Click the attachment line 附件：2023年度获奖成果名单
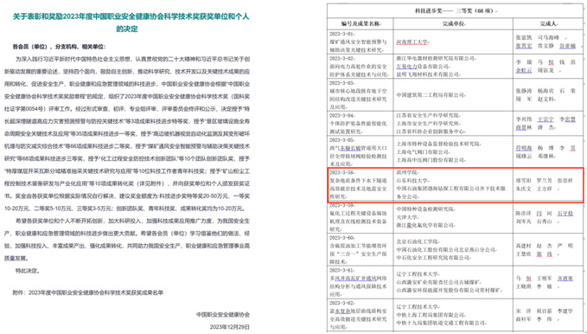The width and height of the screenshot is (587, 334). (88, 292)
